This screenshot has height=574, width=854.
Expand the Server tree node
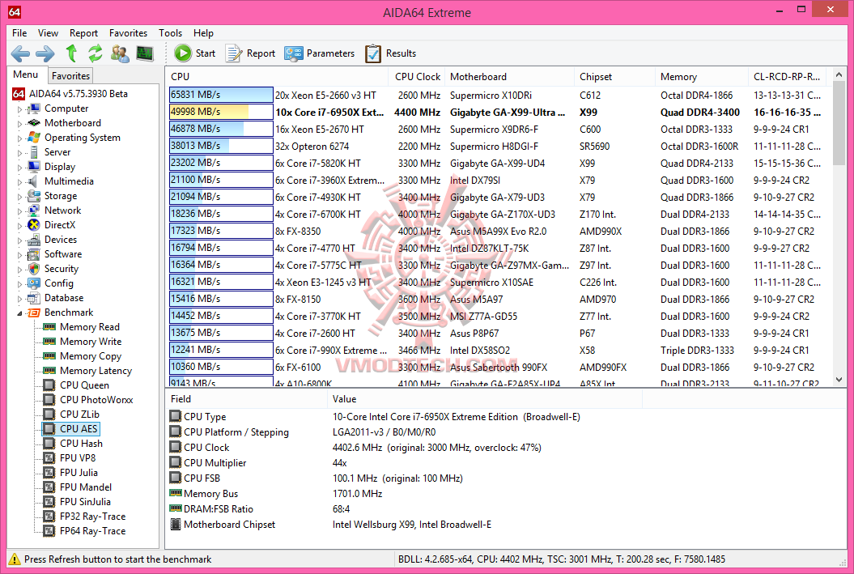tap(20, 152)
